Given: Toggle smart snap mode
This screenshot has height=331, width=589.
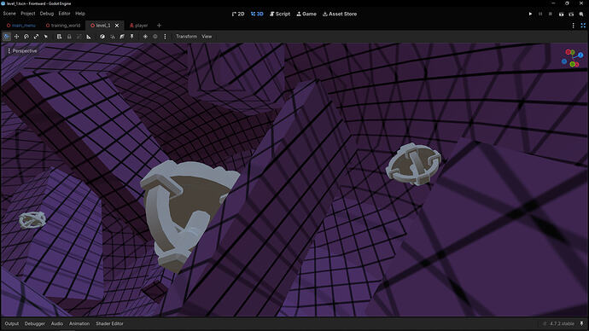Looking at the screenshot, I should (113, 37).
